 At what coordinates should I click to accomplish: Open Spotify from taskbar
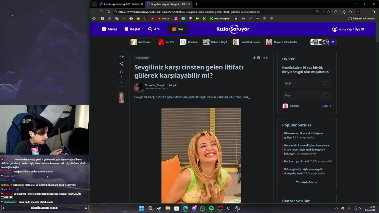[x=211, y=208]
